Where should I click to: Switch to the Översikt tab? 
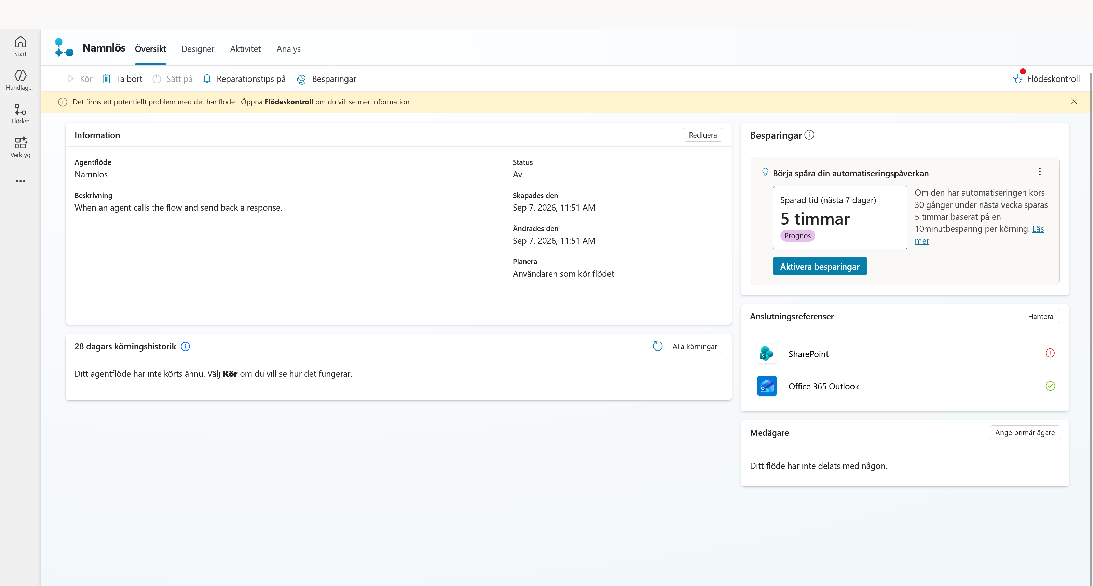click(151, 49)
